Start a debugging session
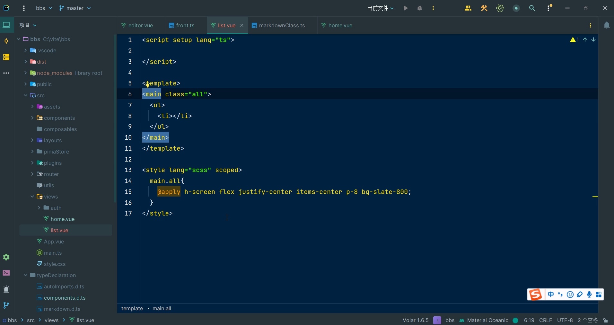The width and height of the screenshot is (614, 325). click(419, 8)
